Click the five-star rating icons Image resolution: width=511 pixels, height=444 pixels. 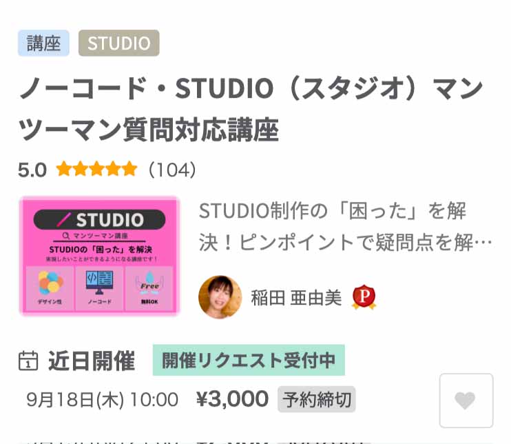pos(97,170)
